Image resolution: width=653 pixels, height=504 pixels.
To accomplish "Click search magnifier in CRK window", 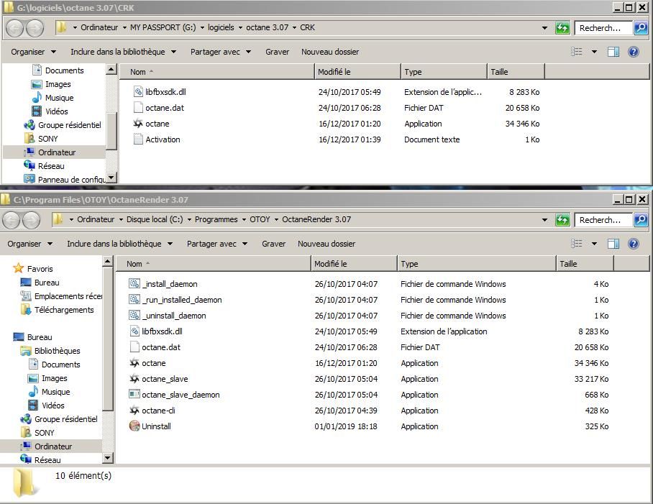I will (641, 28).
